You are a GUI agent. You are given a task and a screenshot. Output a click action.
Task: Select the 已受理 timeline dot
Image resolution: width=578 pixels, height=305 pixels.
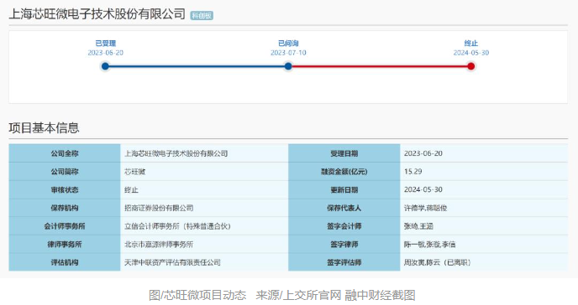pyautogui.click(x=105, y=66)
